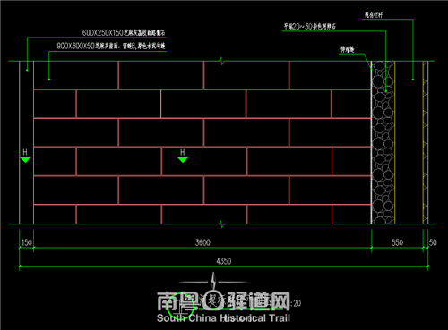Click the 50 dimension text
Viewport: 448px width, 330px height.
point(433,242)
